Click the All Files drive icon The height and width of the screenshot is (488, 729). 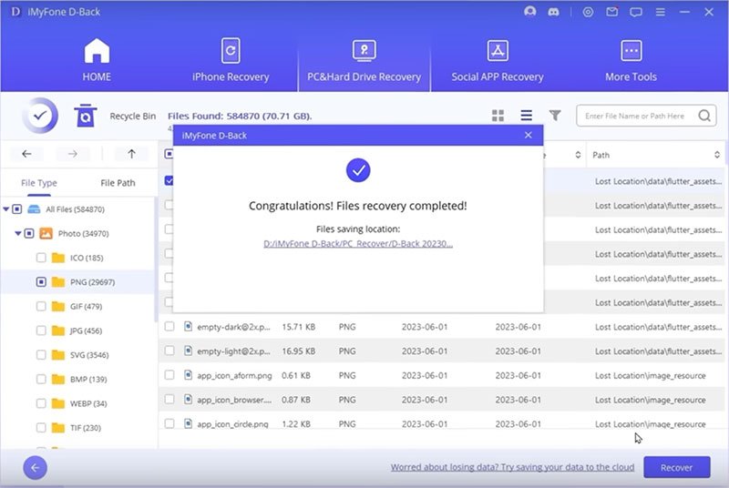click(x=34, y=208)
